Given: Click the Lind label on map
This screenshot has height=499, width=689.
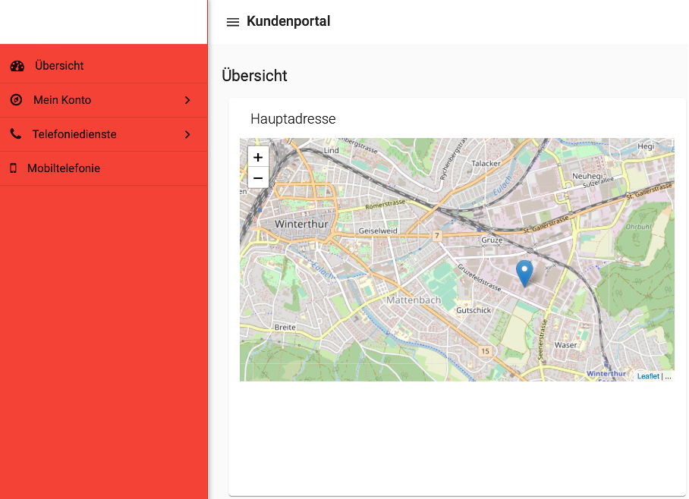Looking at the screenshot, I should pos(332,150).
